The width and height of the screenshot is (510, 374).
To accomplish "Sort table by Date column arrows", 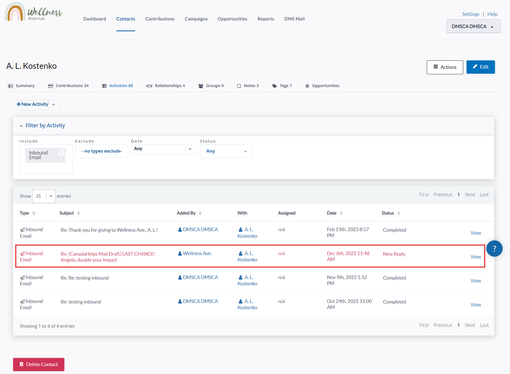I will 341,213.
